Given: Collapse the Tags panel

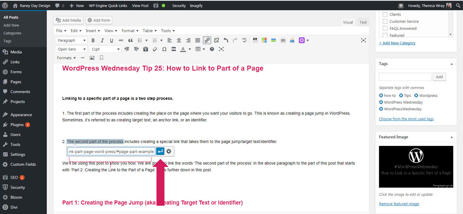Looking at the screenshot, I should pyautogui.click(x=451, y=64).
